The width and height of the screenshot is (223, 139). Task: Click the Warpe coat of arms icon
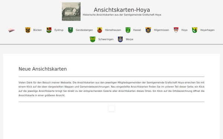(120, 39)
